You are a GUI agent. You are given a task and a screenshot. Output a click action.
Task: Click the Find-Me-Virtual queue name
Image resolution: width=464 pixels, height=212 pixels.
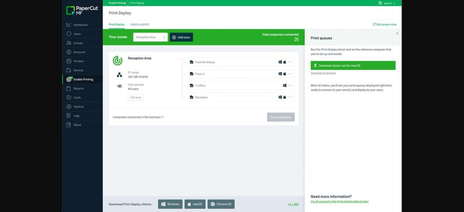point(205,62)
